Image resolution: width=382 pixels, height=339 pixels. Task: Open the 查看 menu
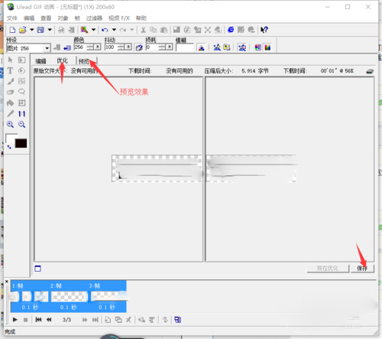point(46,18)
